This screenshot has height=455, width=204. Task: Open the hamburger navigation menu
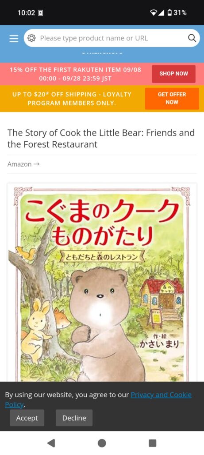(14, 38)
